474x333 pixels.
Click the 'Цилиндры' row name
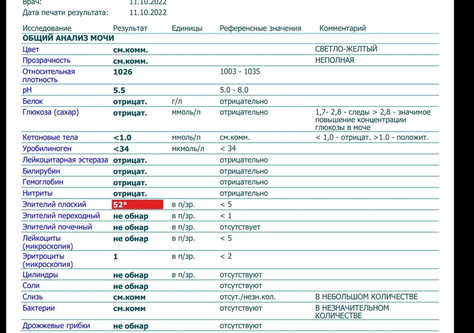[40, 275]
